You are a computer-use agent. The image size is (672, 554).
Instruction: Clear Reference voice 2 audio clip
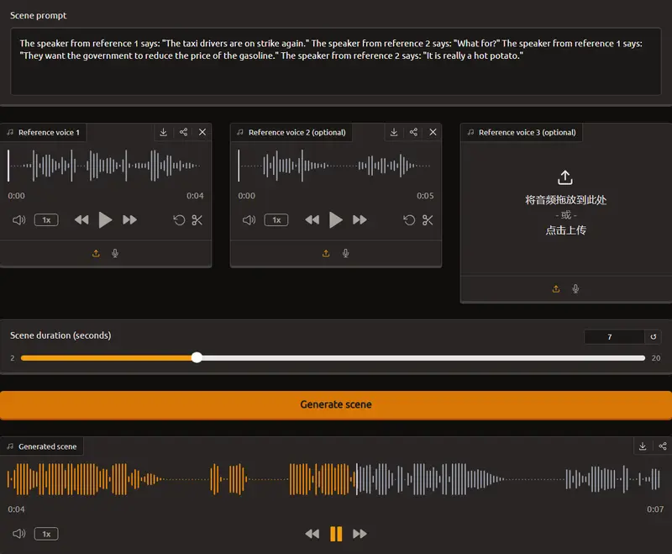click(x=433, y=132)
